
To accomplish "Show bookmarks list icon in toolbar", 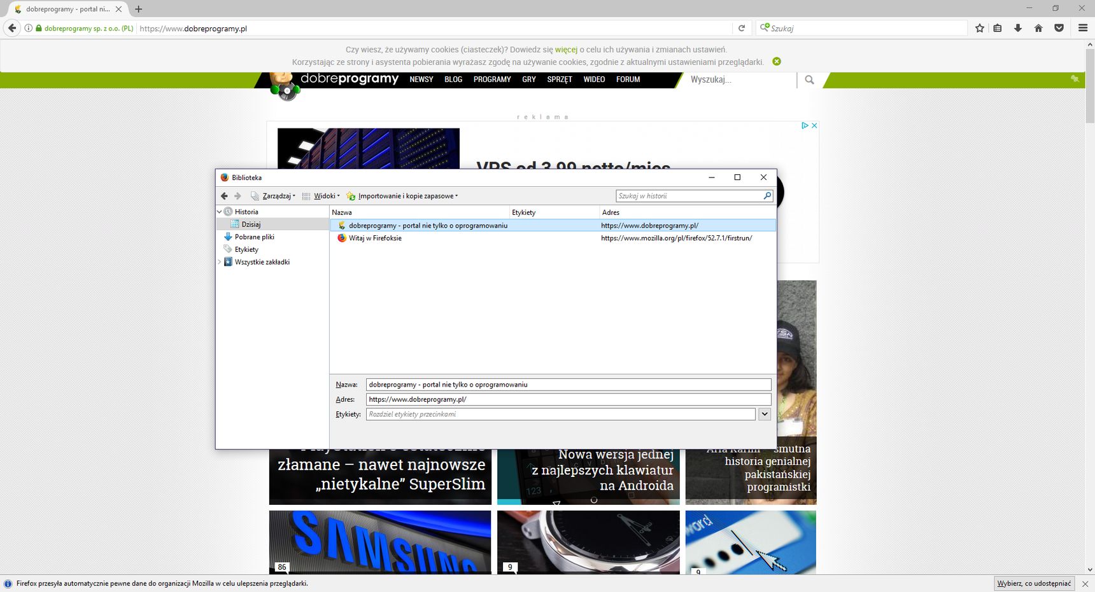I will 998,28.
